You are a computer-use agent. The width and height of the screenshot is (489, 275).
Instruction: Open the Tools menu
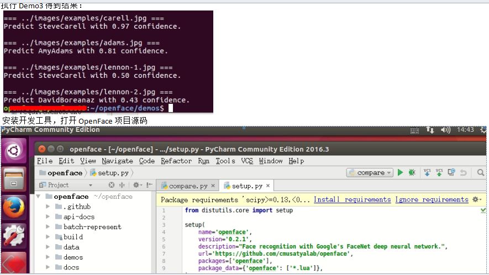click(225, 161)
